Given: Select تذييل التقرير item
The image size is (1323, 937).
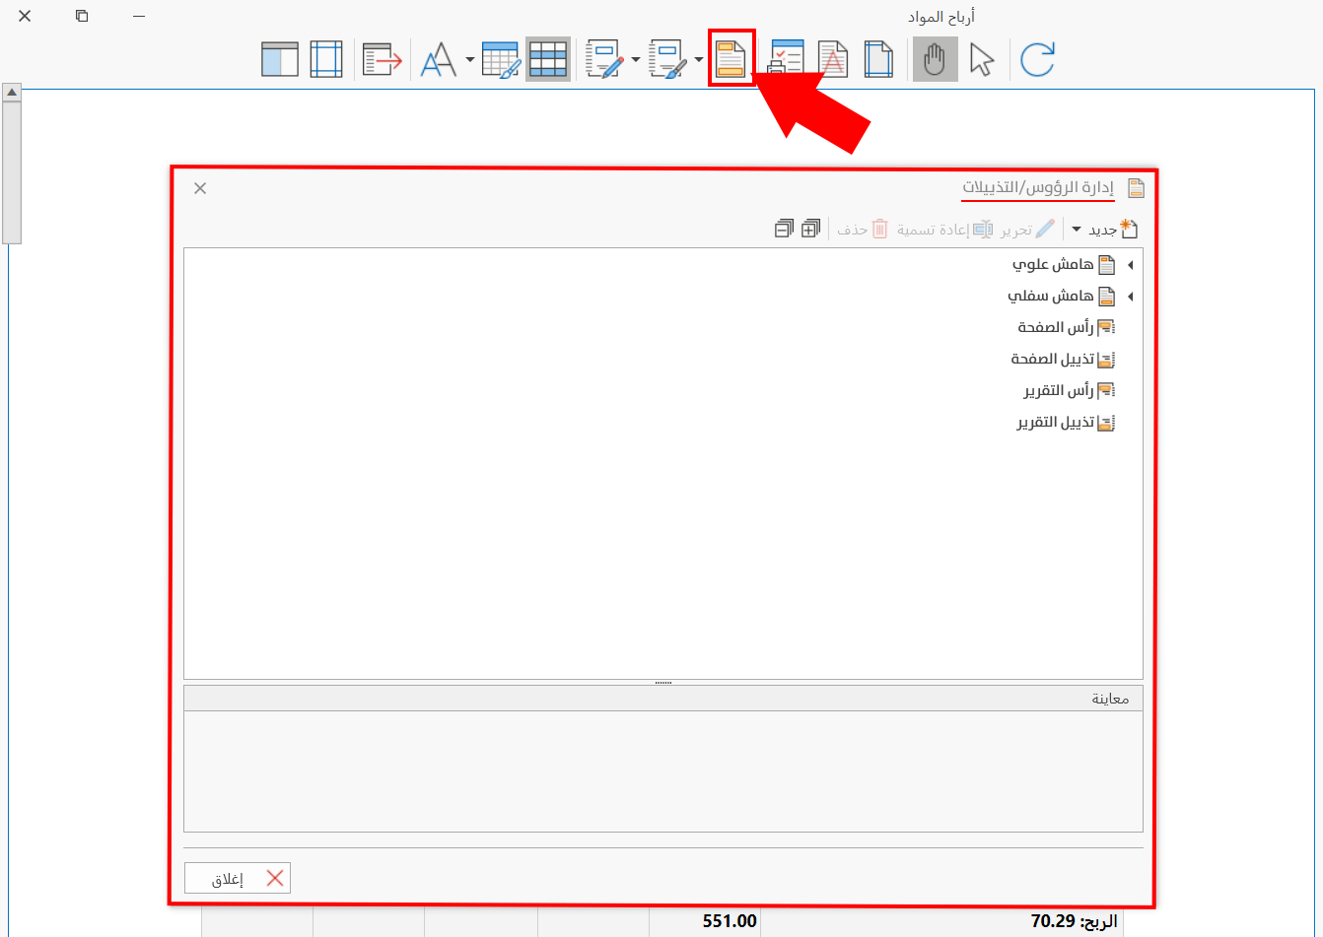Looking at the screenshot, I should pos(1066,423).
